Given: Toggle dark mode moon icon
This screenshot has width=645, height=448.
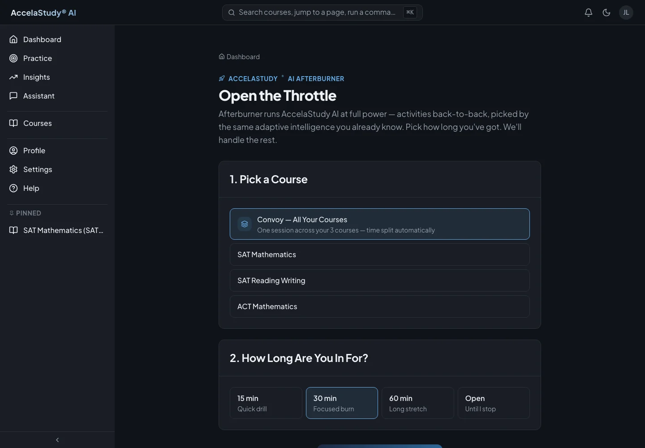Looking at the screenshot, I should coord(606,13).
